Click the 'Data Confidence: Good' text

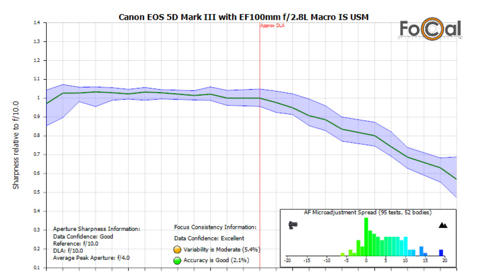[83, 236]
